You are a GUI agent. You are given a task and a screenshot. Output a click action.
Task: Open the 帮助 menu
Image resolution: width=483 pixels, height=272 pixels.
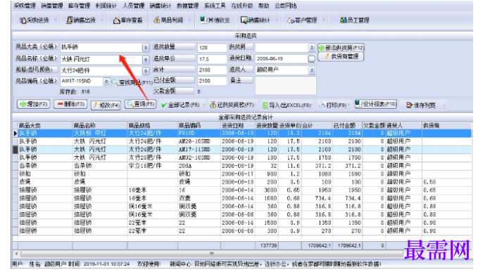tap(263, 6)
